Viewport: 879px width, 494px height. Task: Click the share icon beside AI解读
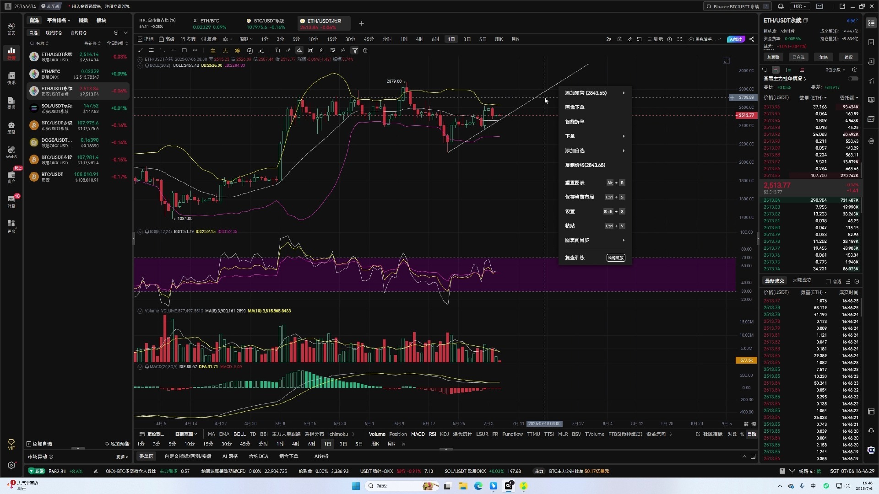coord(752,39)
